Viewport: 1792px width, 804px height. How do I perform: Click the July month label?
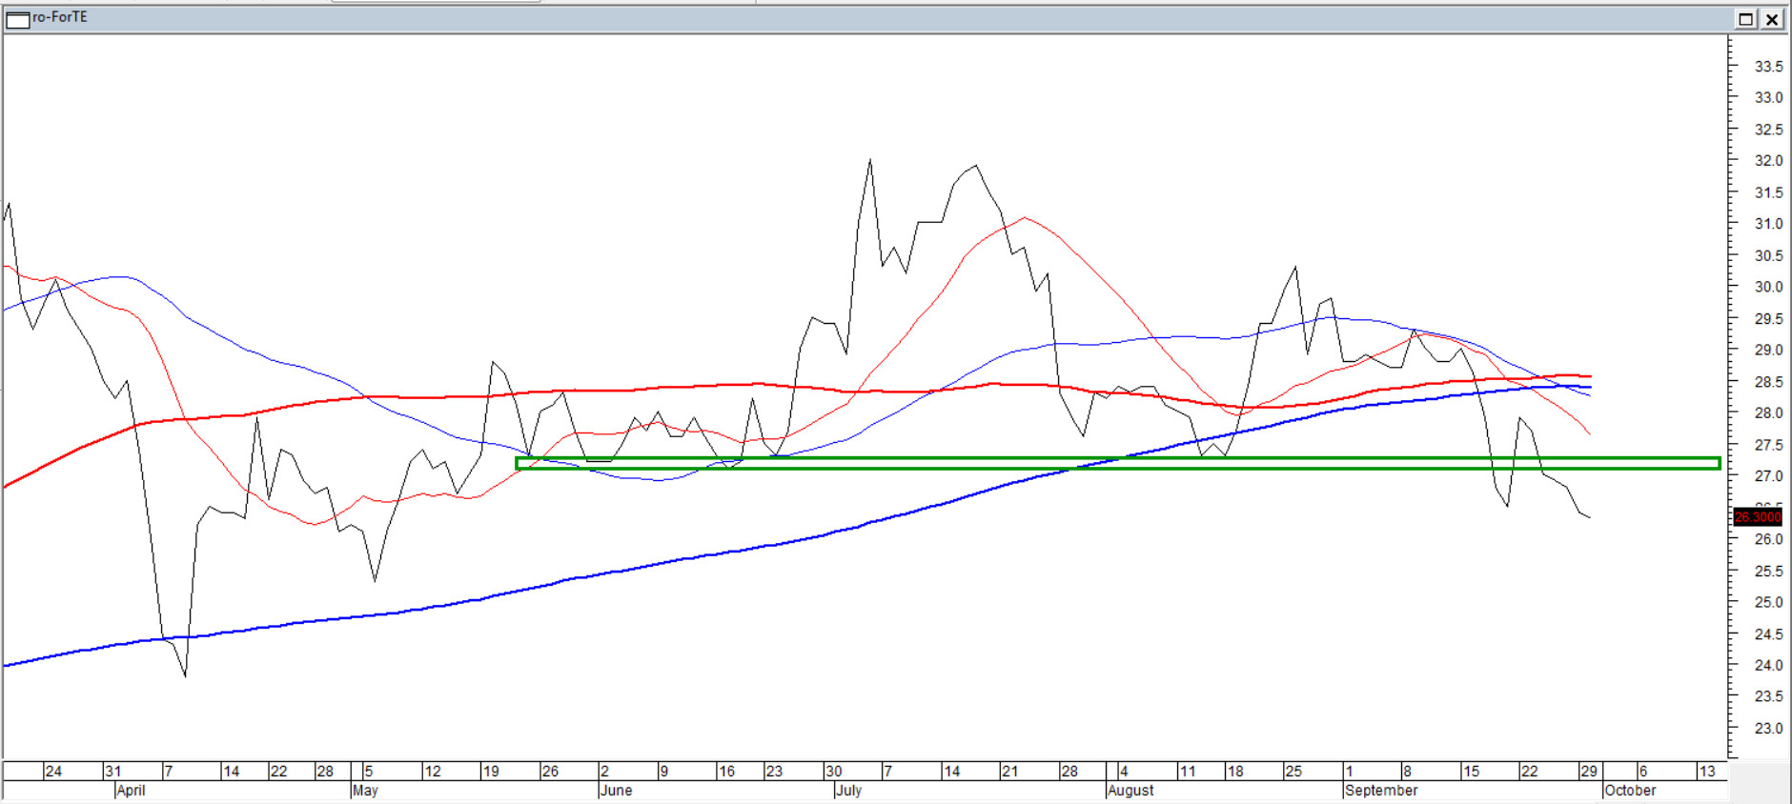848,791
